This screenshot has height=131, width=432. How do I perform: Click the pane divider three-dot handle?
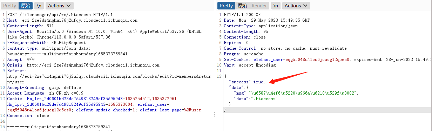click(215, 115)
